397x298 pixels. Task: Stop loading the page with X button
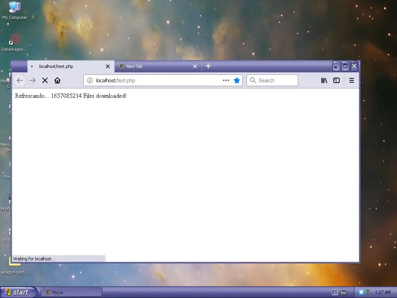(45, 81)
